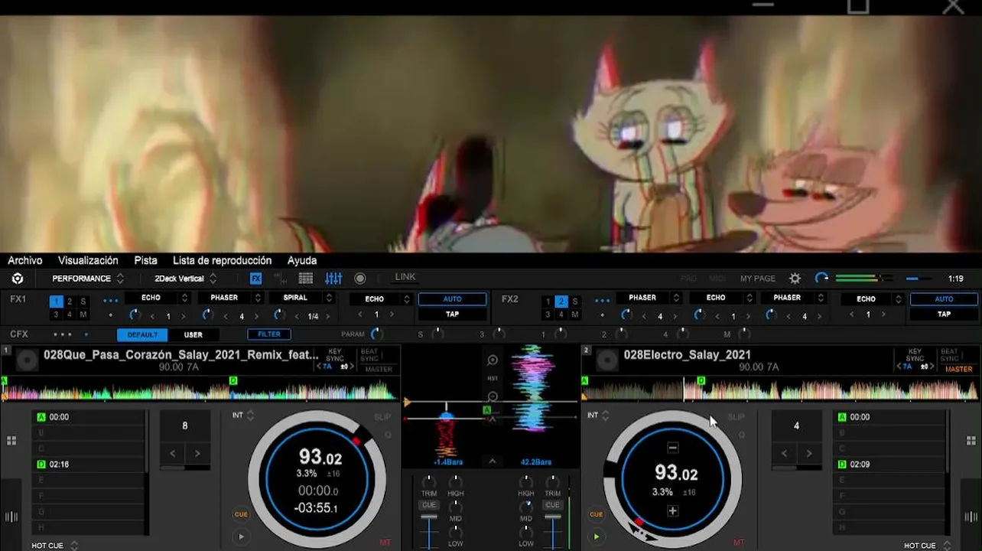Open FX1 PHASER effect dropdown
Image resolution: width=982 pixels, height=551 pixels.
click(229, 298)
